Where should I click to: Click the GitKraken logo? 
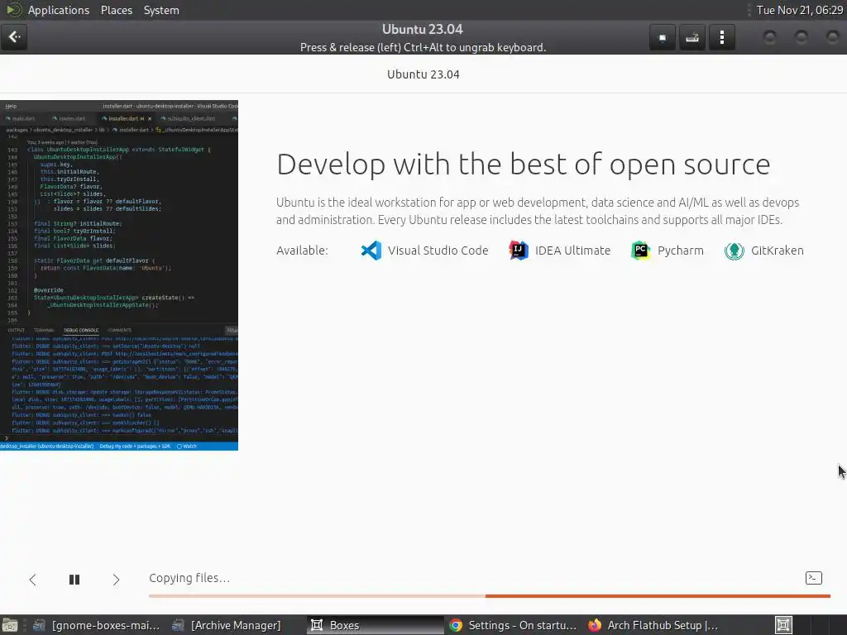point(735,251)
